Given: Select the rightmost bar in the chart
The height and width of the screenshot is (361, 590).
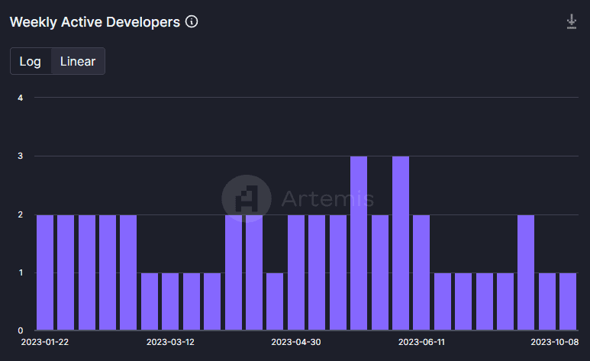Looking at the screenshot, I should pos(567,301).
